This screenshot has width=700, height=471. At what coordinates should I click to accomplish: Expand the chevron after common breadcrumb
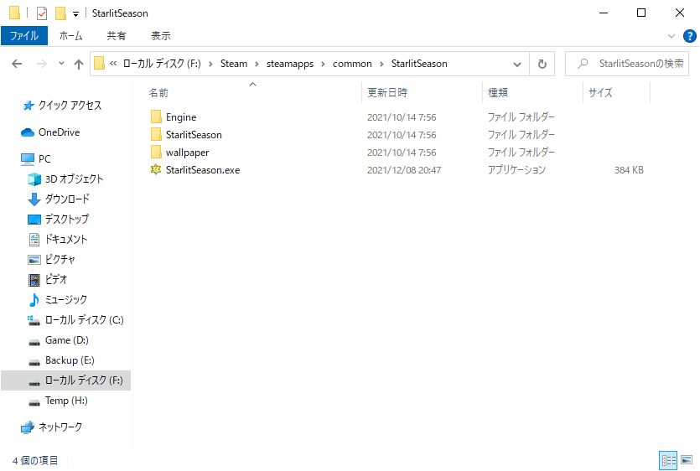[x=381, y=64]
